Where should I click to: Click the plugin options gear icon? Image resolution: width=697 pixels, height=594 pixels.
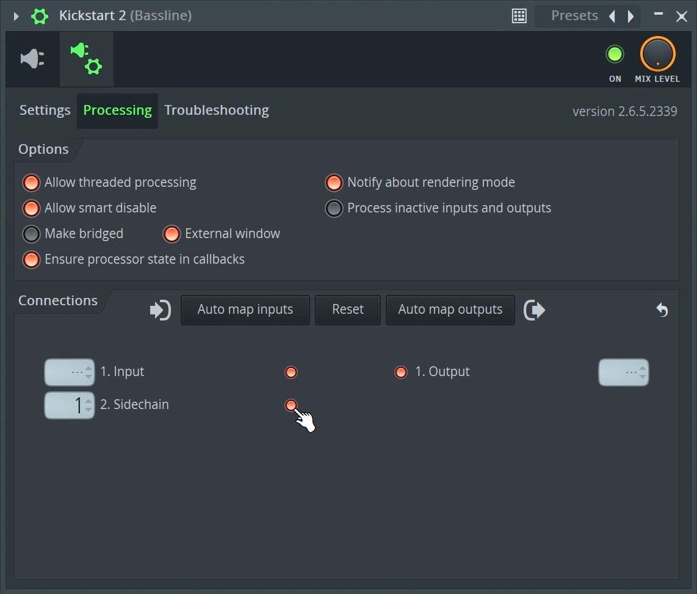40,16
